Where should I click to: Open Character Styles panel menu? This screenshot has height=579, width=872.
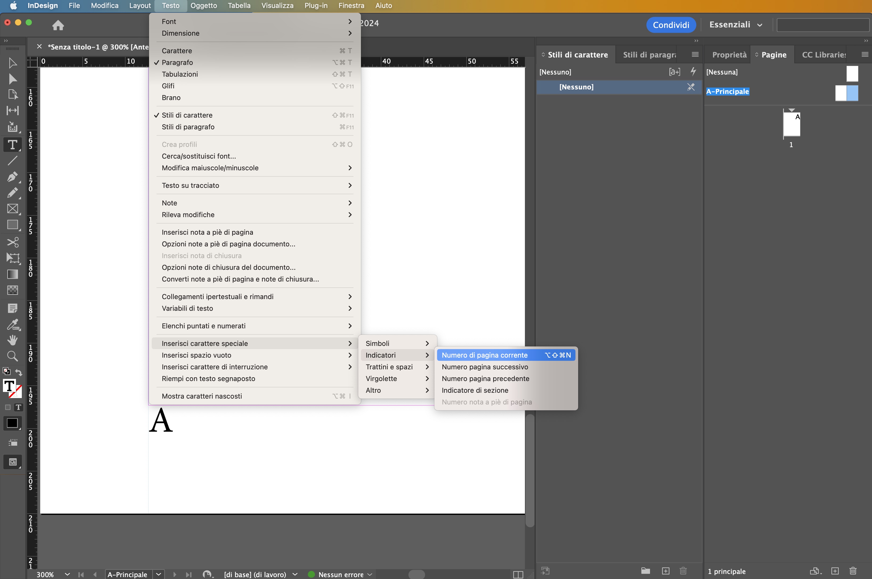click(695, 55)
